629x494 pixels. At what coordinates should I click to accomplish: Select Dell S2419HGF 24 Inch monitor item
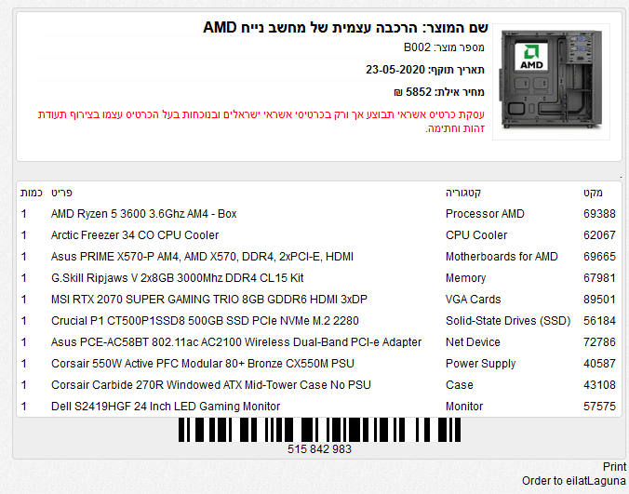pyautogui.click(x=166, y=407)
